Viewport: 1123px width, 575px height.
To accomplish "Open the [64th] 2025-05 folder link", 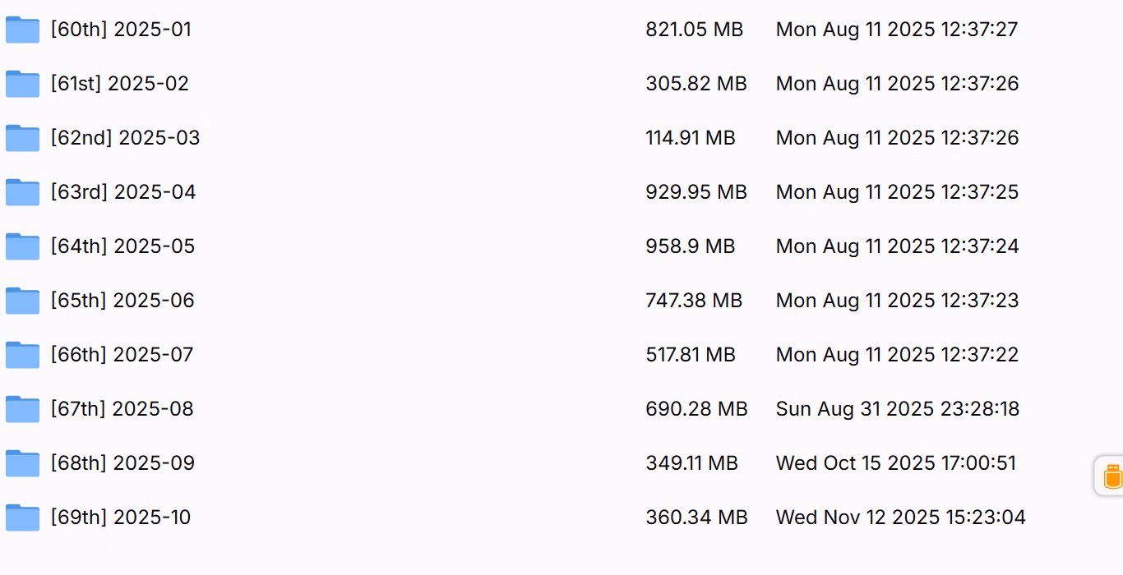I will 122,246.
